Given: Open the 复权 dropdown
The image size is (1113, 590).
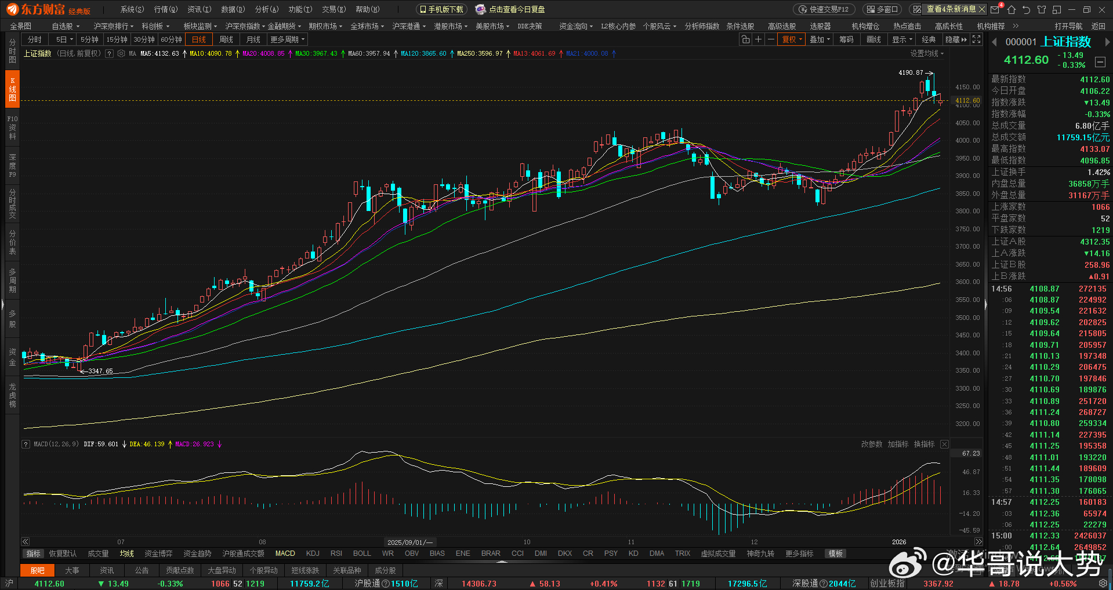Looking at the screenshot, I should (792, 39).
